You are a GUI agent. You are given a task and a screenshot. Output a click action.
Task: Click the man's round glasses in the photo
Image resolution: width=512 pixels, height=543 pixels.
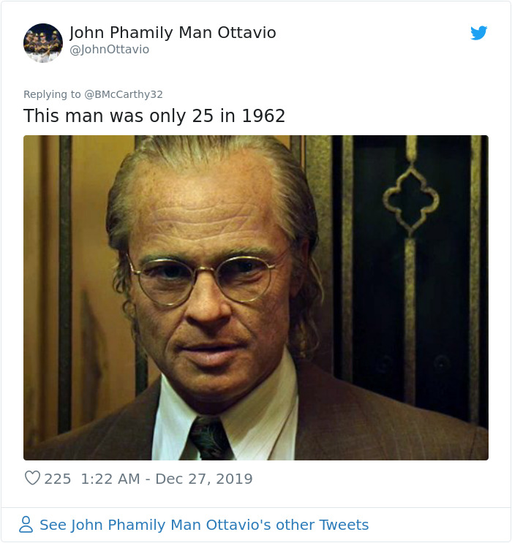tap(202, 280)
